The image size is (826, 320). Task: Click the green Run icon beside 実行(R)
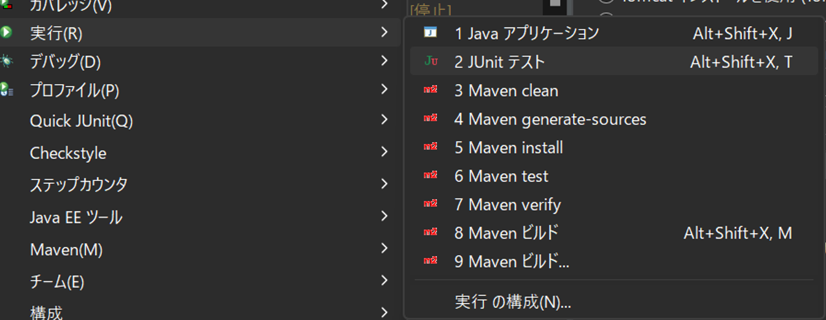(x=6, y=32)
